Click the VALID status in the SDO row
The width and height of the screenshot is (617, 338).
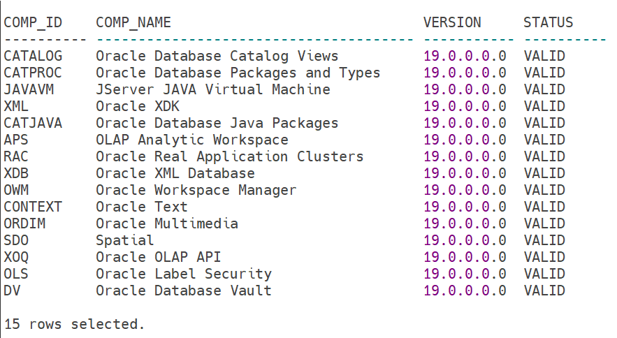point(544,240)
